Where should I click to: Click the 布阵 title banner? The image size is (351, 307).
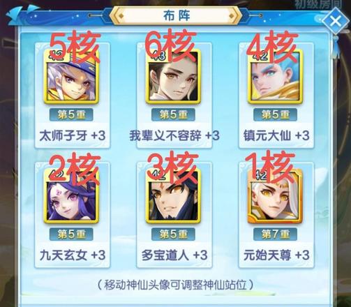point(176,15)
